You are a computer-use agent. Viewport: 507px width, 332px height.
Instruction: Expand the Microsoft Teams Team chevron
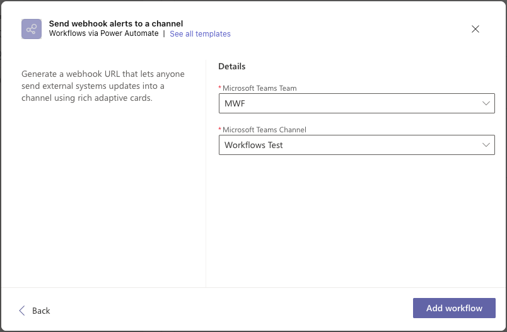click(486, 103)
